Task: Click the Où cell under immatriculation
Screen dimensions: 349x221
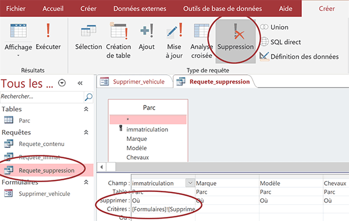Action: coord(163,200)
